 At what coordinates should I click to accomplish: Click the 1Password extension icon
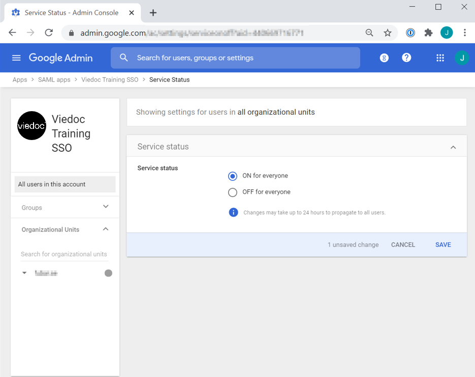[410, 32]
